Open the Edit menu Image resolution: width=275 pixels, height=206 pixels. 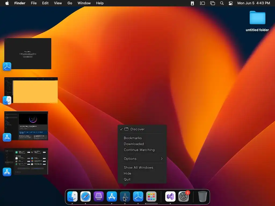pos(45,3)
